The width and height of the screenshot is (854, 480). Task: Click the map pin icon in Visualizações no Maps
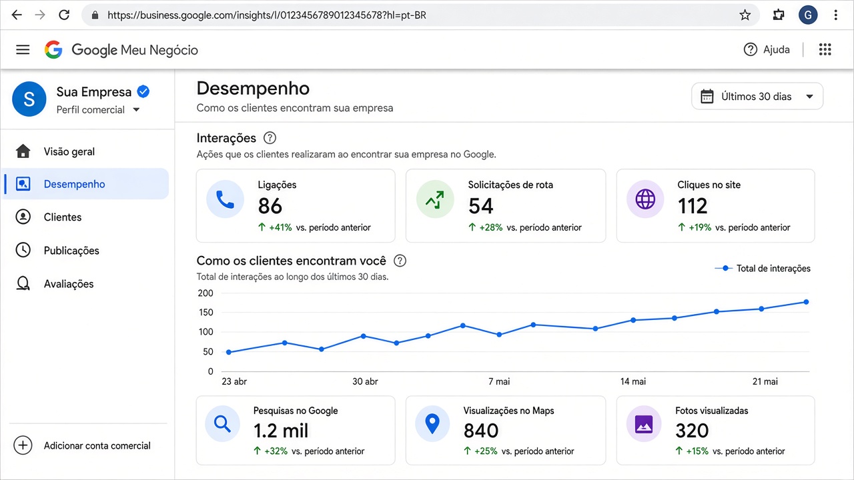pyautogui.click(x=433, y=423)
